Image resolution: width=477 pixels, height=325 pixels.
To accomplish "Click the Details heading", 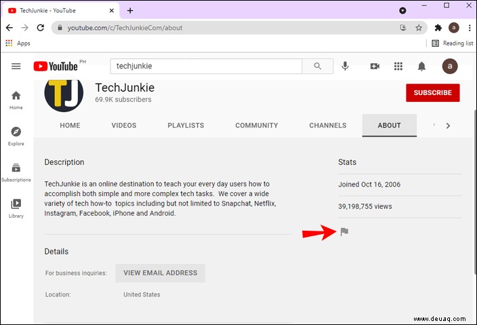I will (x=56, y=251).
